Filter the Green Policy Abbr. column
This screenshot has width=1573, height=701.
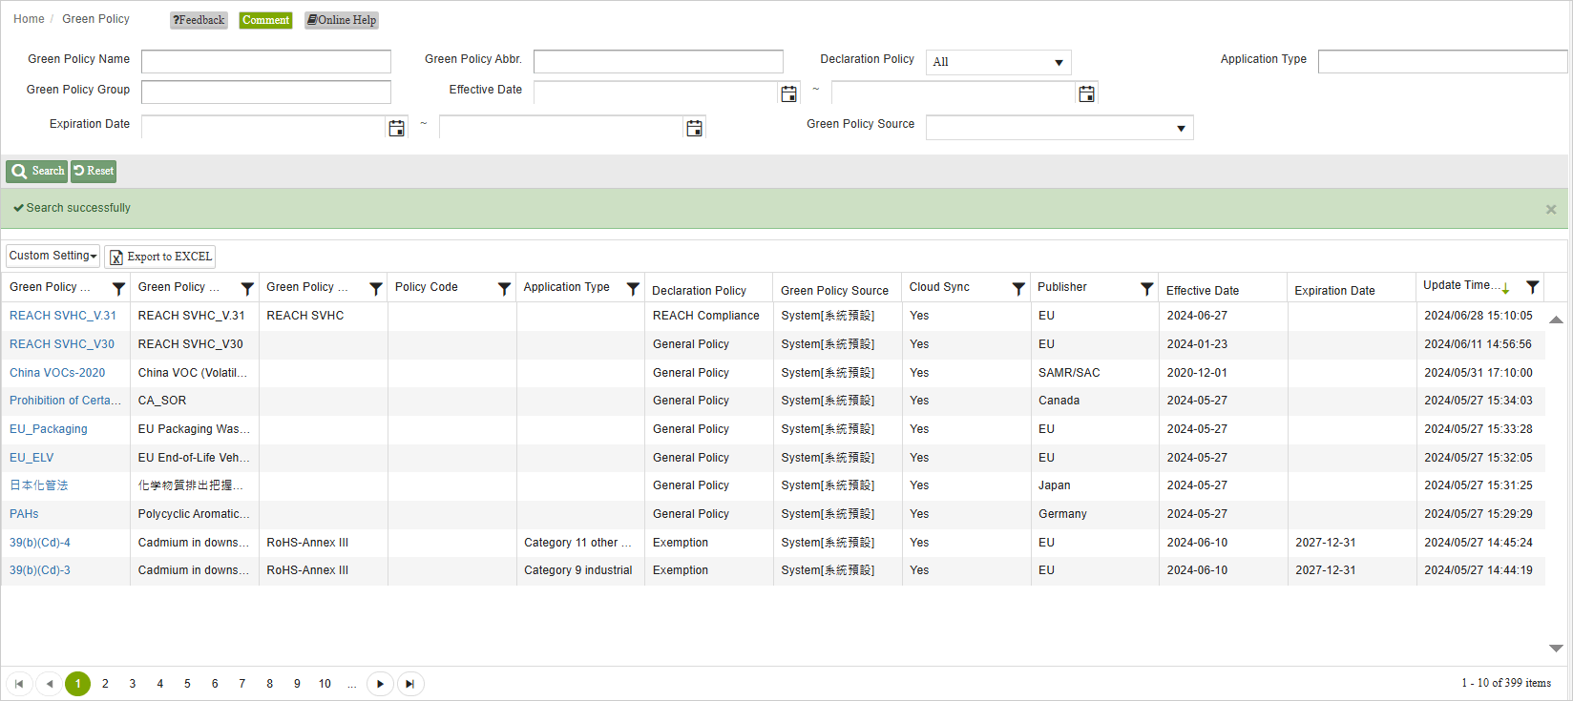tap(247, 288)
